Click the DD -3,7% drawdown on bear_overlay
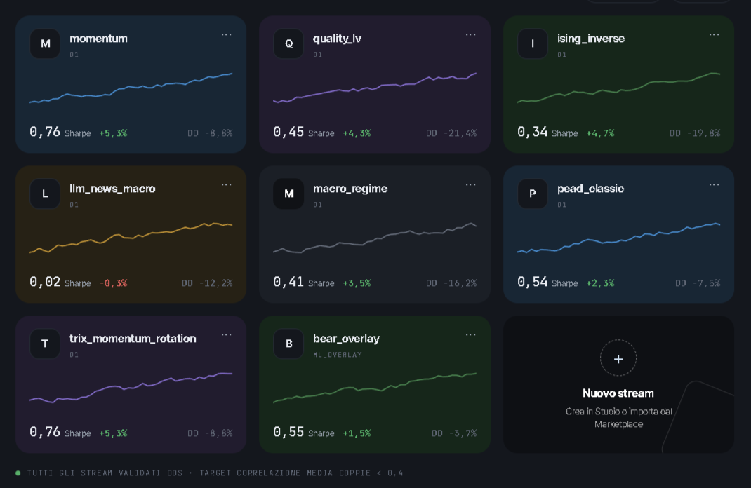The image size is (751, 488). click(x=455, y=433)
